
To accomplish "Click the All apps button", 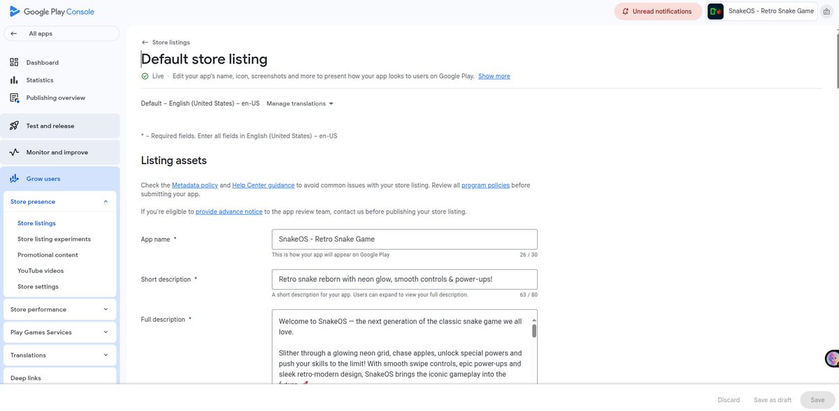I will click(x=62, y=33).
